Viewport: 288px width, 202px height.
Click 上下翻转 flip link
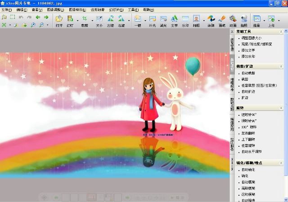pos(248,140)
